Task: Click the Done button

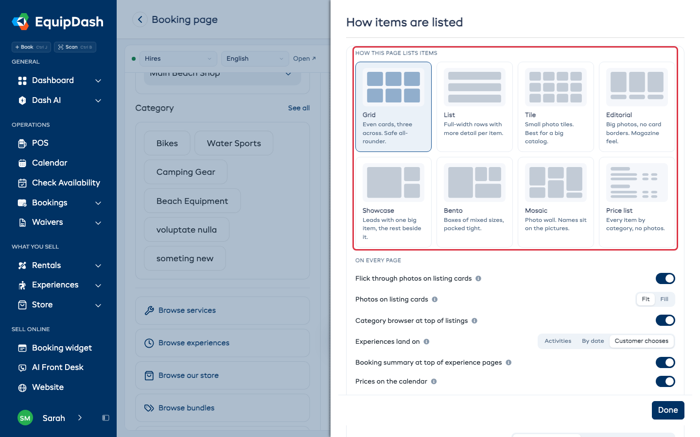Action: [668, 410]
